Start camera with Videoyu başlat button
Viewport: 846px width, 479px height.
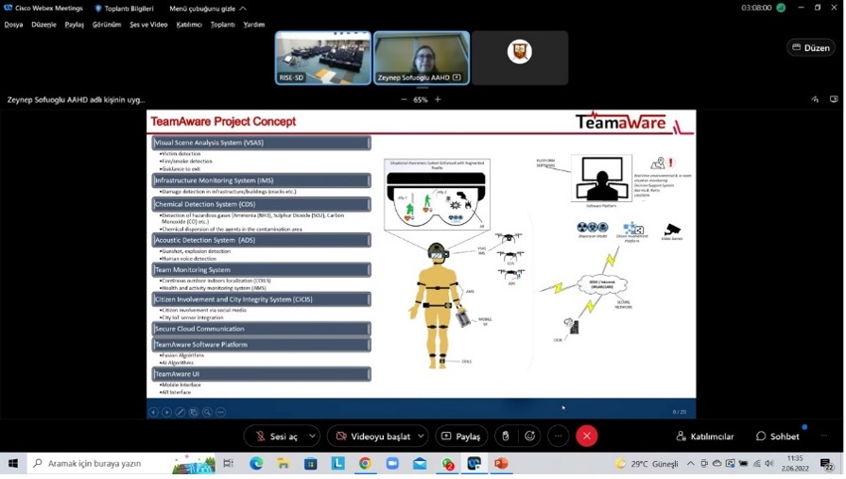coord(372,436)
